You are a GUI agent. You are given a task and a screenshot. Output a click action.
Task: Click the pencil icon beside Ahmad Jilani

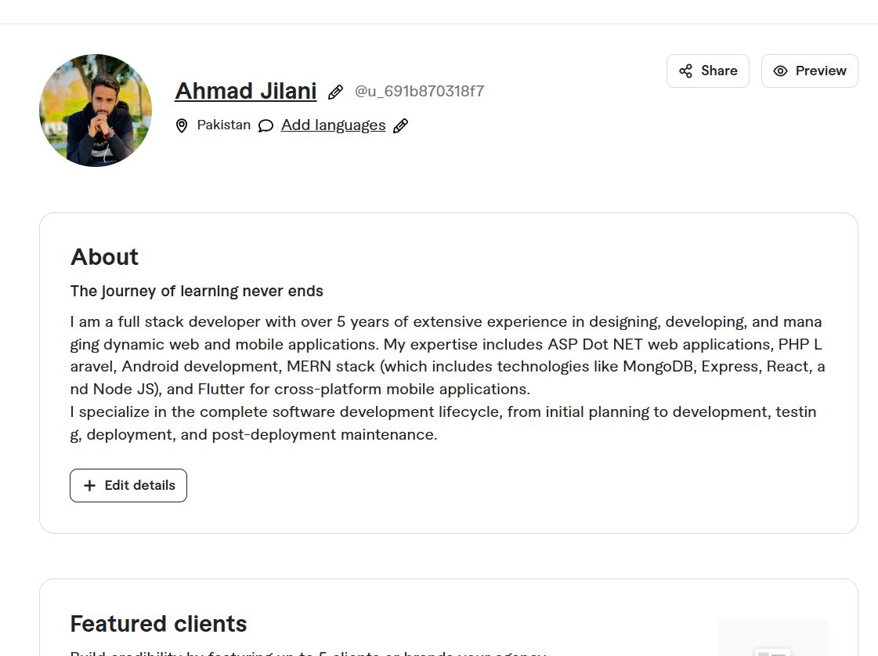[x=335, y=92]
